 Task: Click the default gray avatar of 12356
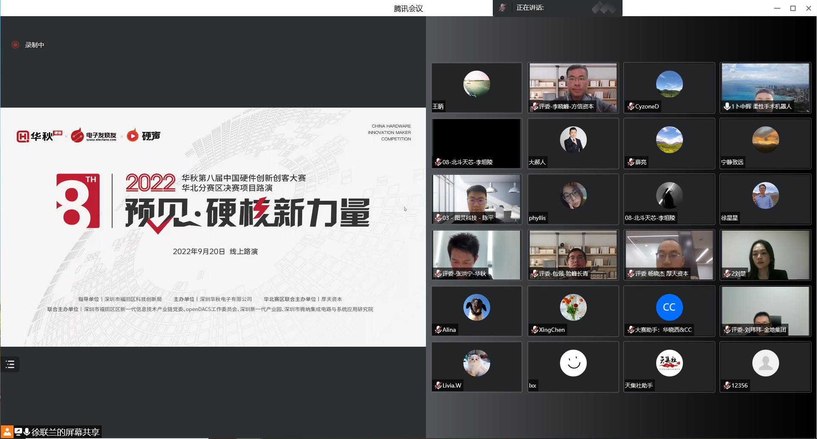(x=765, y=363)
